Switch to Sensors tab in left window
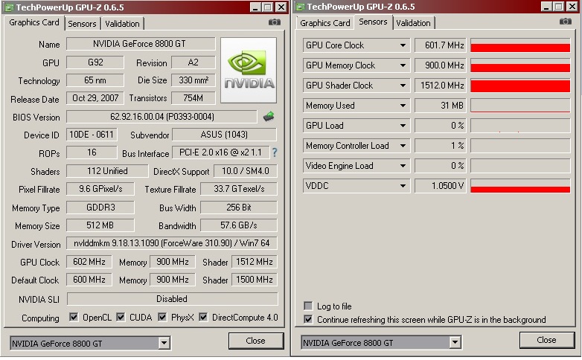This screenshot has height=360, width=582. 82,24
